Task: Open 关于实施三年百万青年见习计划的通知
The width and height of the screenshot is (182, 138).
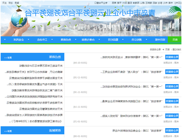Action: pos(41,66)
